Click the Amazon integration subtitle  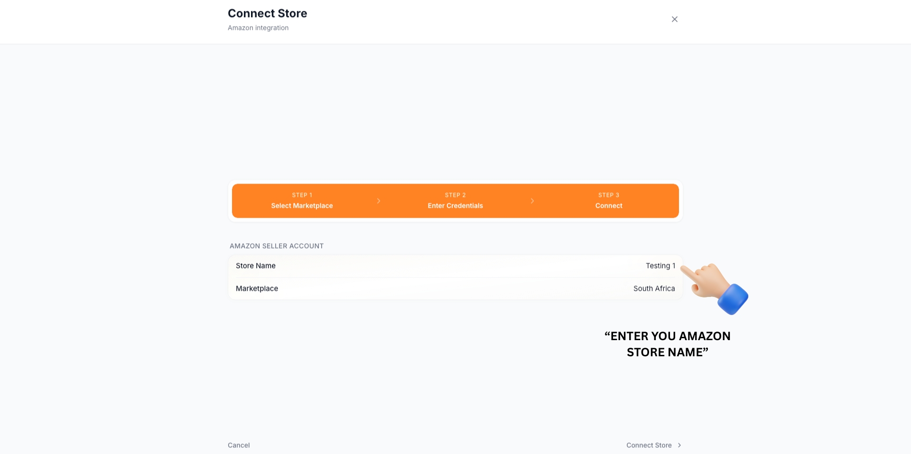258,28
